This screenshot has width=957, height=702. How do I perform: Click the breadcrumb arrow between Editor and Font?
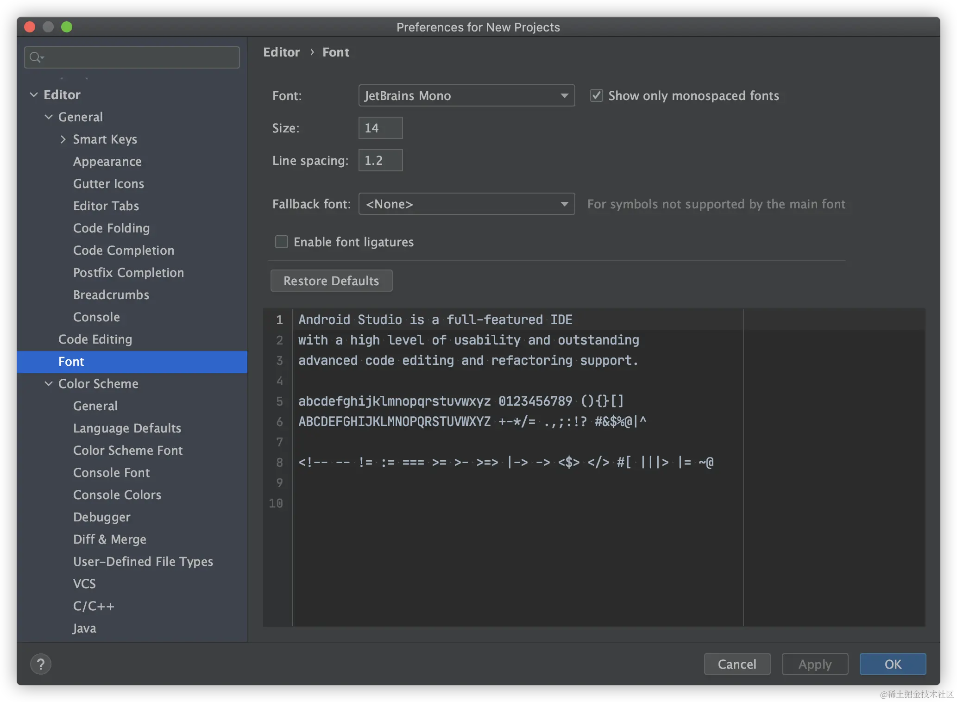coord(312,52)
